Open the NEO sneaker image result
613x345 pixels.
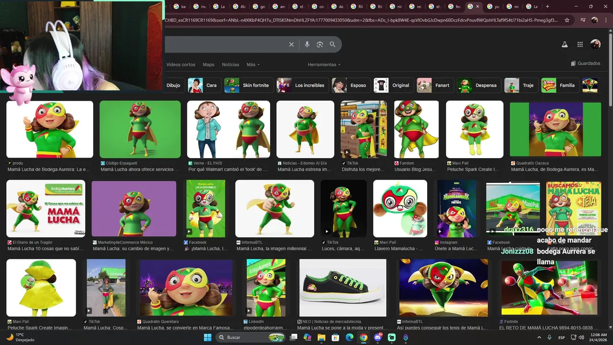tap(342, 288)
